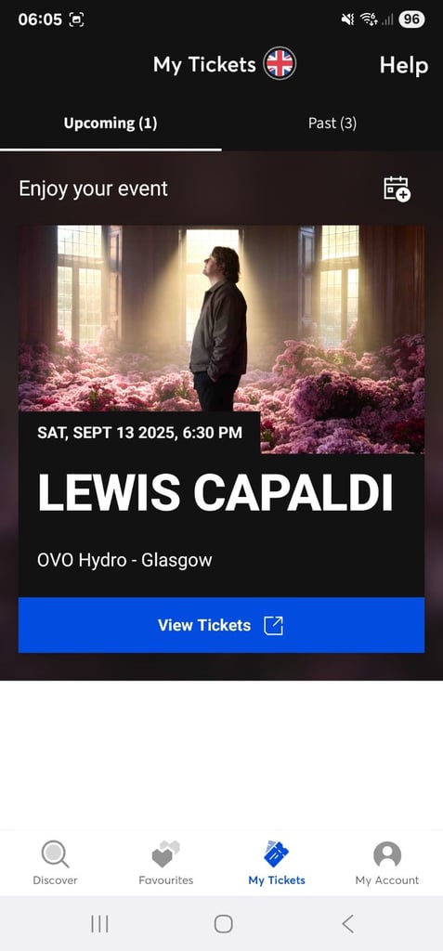443x951 pixels.
Task: Select the Upcoming (1) tab
Action: [111, 124]
